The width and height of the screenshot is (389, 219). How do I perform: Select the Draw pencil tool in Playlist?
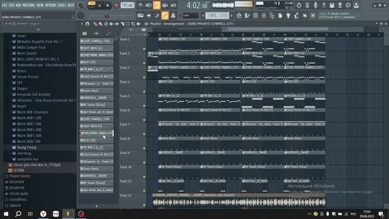(95, 24)
